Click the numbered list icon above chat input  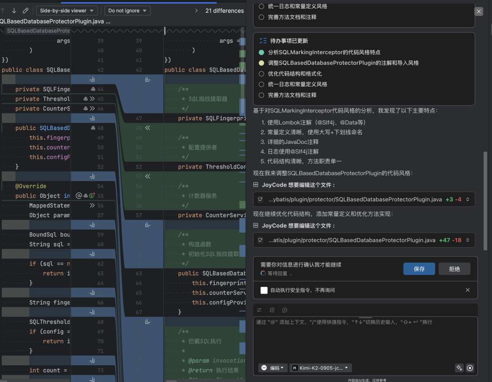(272, 310)
